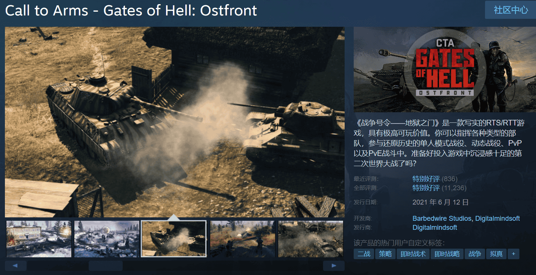The image size is (536, 275).
Task: Click the screenshot strip scrollbar handle
Action: (x=106, y=266)
